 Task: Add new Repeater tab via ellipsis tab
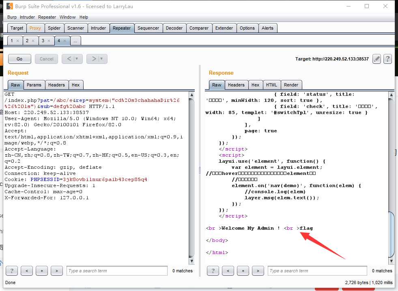tap(75, 41)
